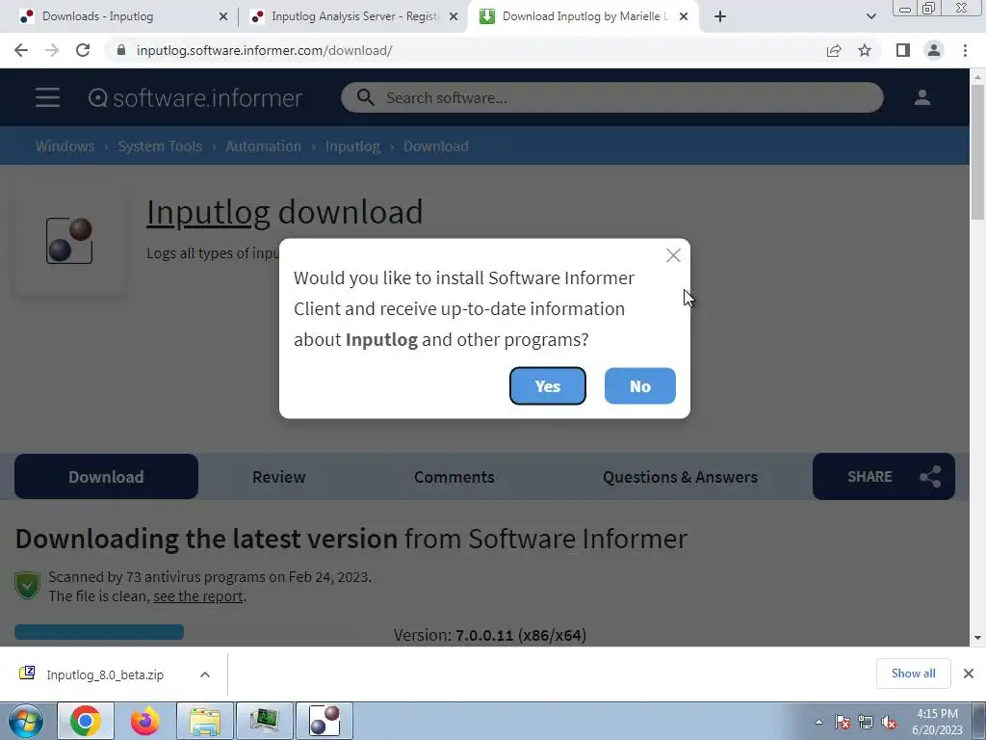Toggle the browser side panel icon
This screenshot has height=740, width=986.
coord(903,50)
